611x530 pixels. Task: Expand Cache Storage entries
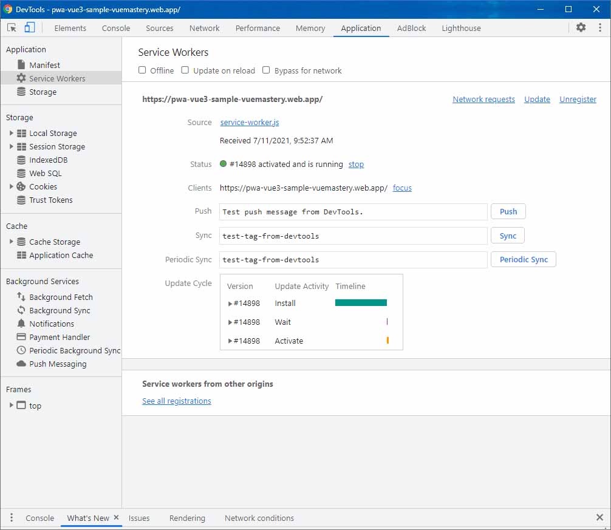coord(11,242)
